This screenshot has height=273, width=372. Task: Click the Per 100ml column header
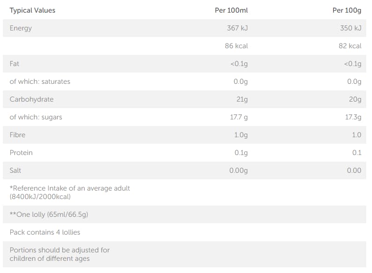tap(231, 10)
